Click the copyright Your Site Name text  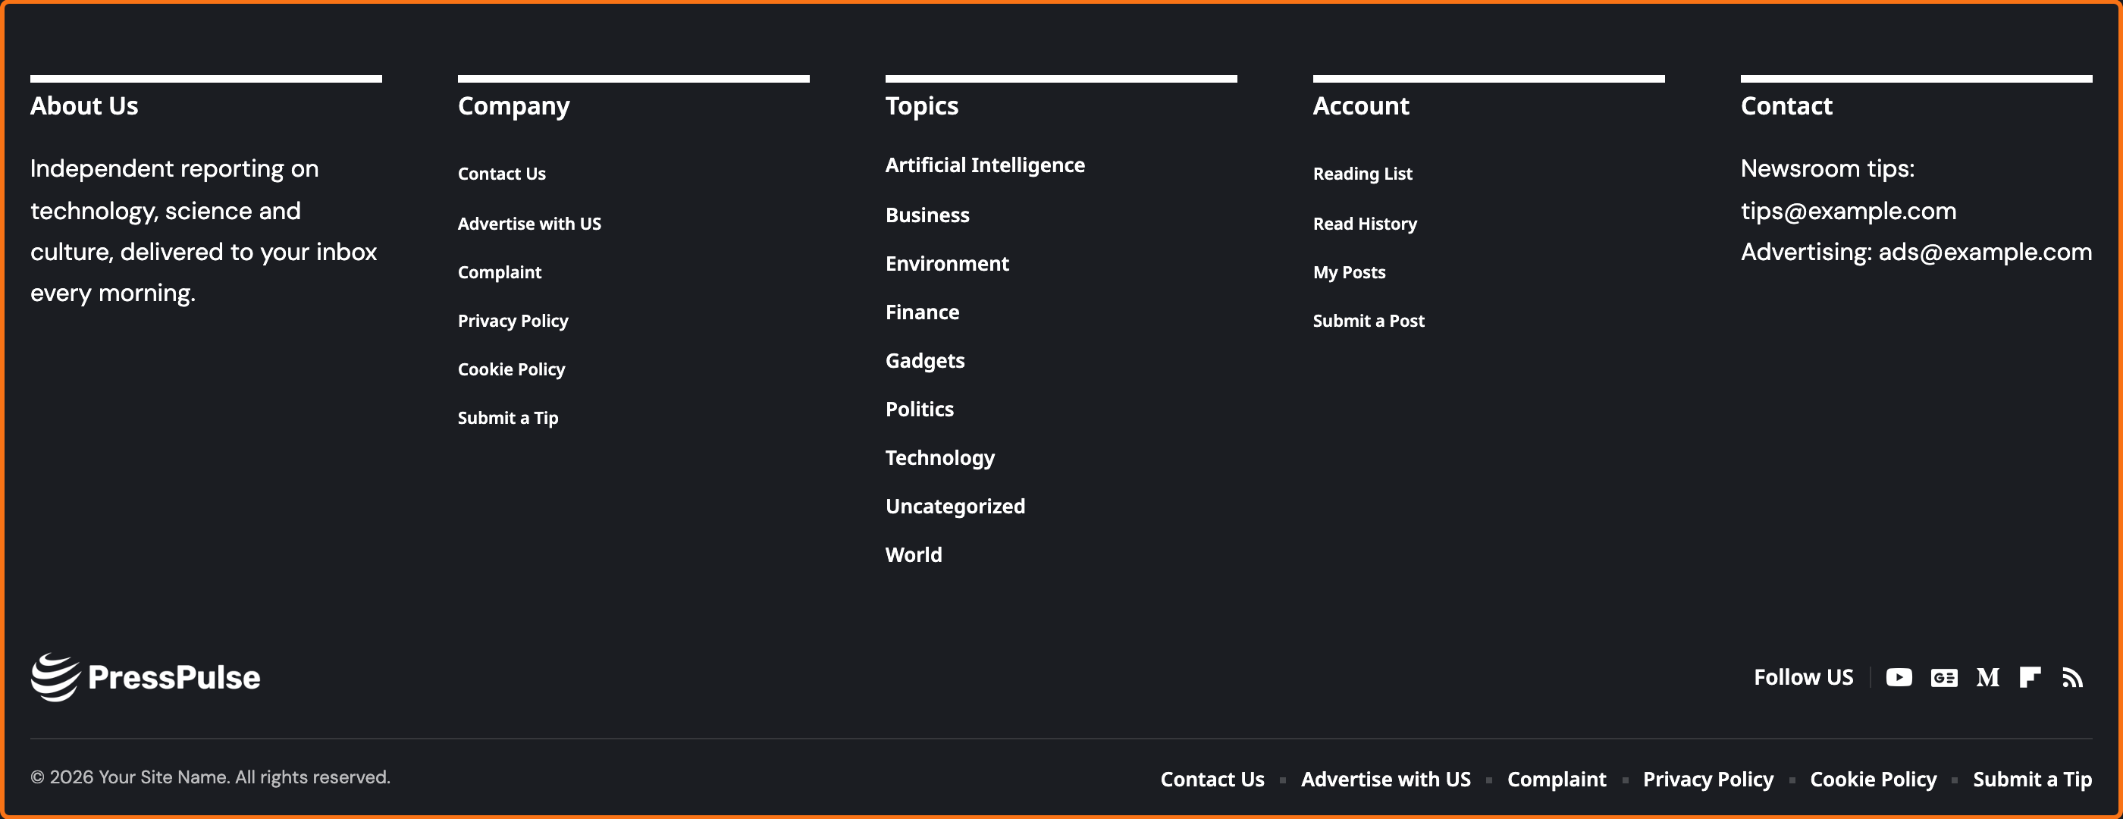click(210, 777)
